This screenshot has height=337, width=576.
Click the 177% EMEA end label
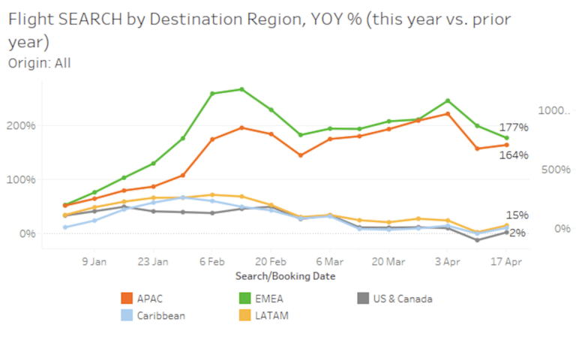pyautogui.click(x=513, y=128)
